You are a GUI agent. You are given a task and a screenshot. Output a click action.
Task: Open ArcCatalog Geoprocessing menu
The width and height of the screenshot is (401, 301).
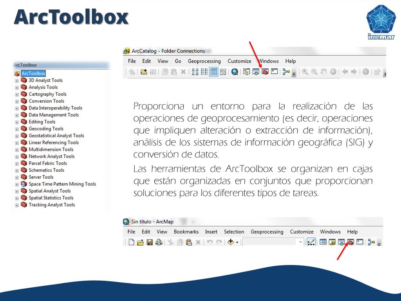click(204, 61)
